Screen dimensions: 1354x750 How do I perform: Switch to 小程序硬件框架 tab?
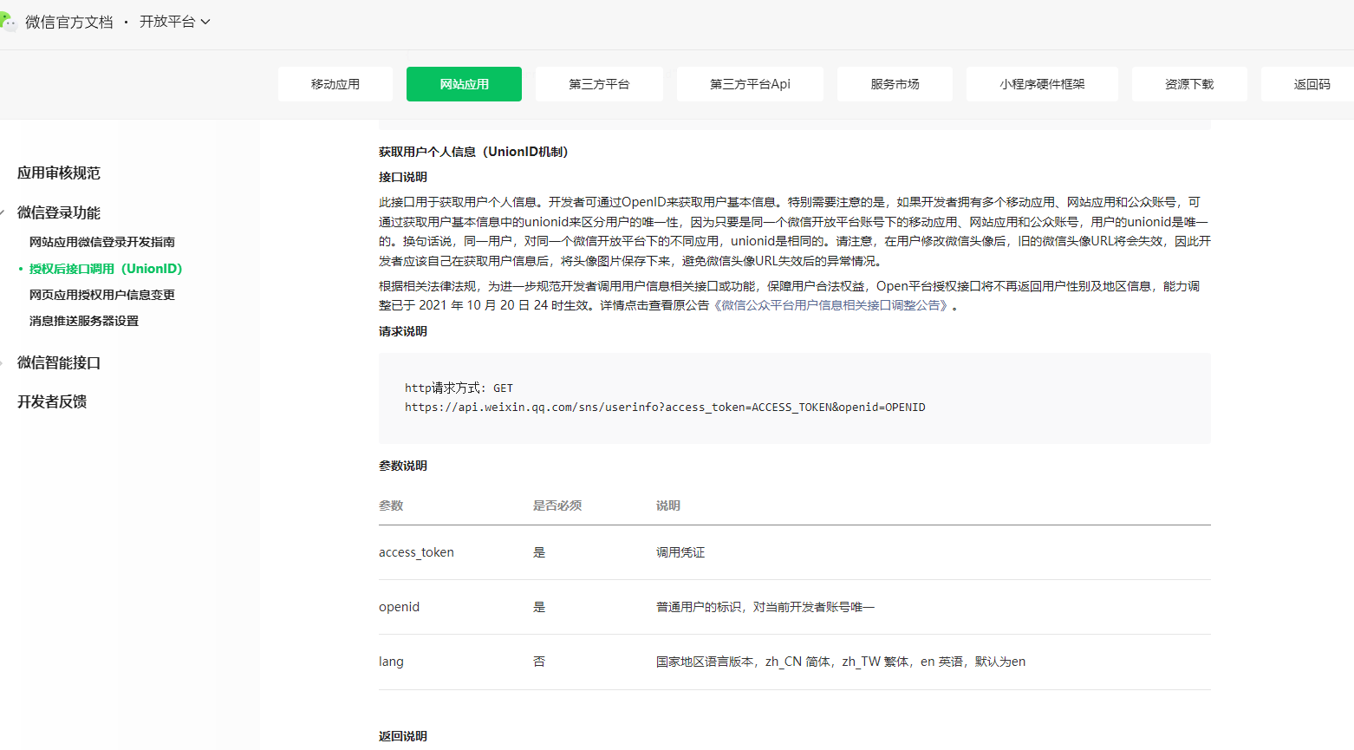point(1042,84)
